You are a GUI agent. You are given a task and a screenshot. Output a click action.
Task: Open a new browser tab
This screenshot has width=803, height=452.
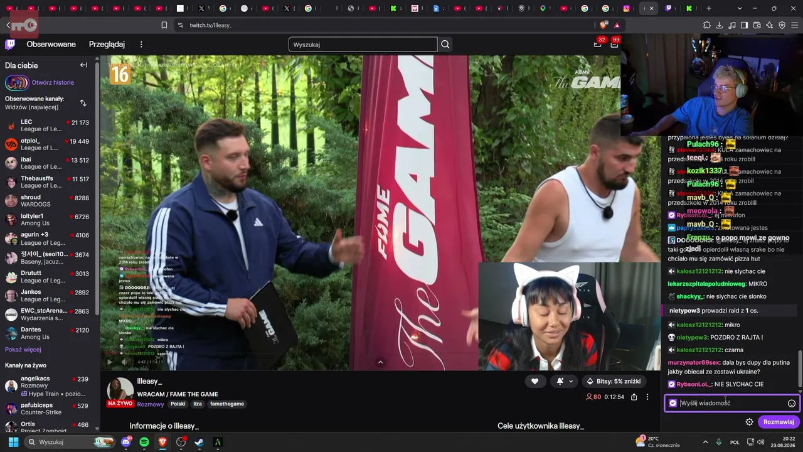pos(709,8)
